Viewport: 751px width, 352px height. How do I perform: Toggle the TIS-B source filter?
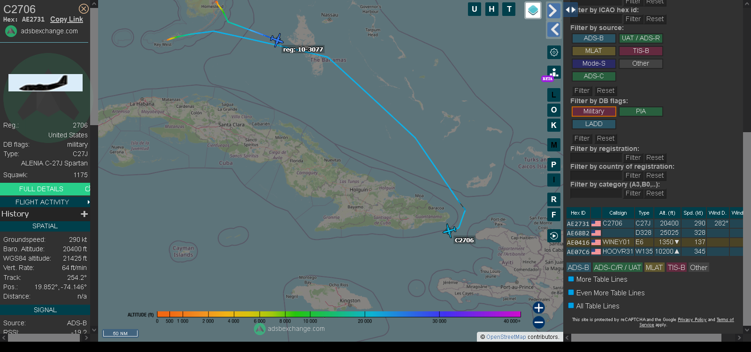click(641, 51)
